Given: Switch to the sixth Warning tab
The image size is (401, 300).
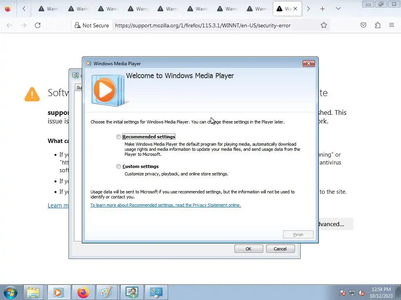Looking at the screenshot, I should coord(197,9).
